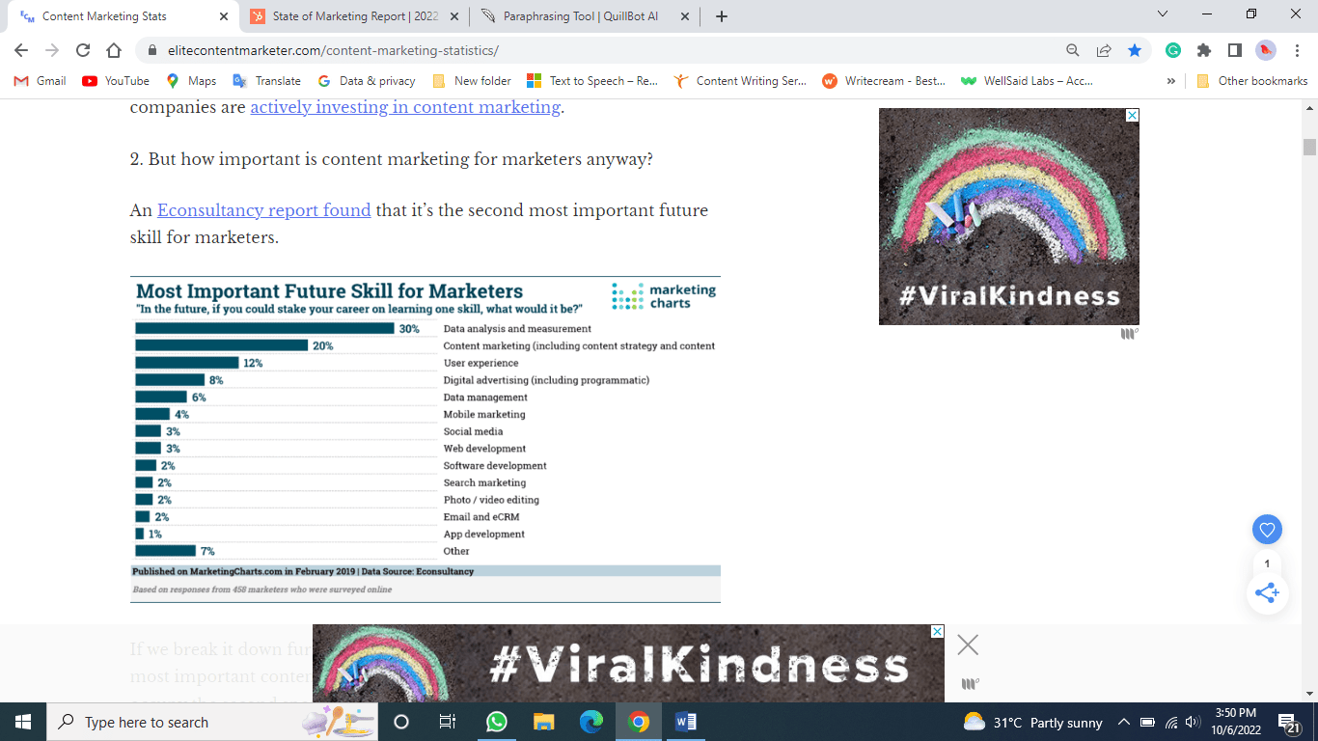Open the 'Econsultancy report found' link
Image resolution: width=1318 pixels, height=741 pixels.
pyautogui.click(x=264, y=210)
